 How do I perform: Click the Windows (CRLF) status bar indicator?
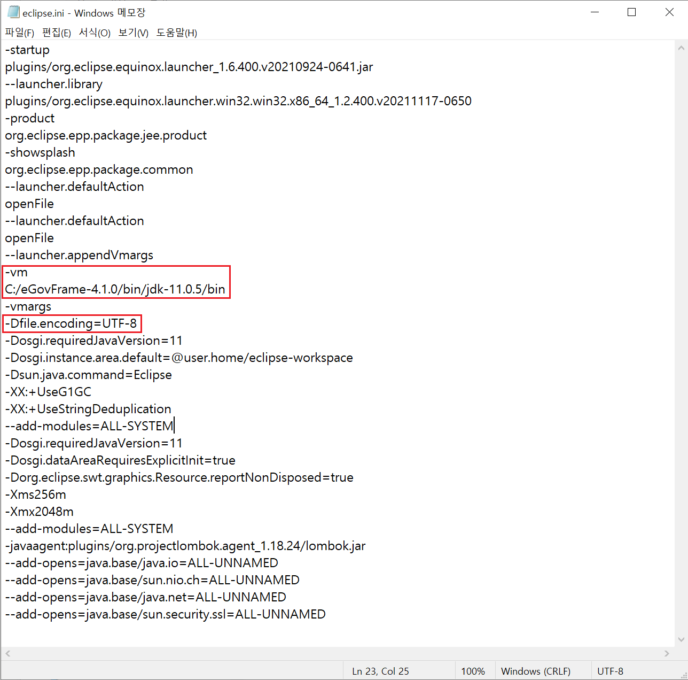click(535, 671)
